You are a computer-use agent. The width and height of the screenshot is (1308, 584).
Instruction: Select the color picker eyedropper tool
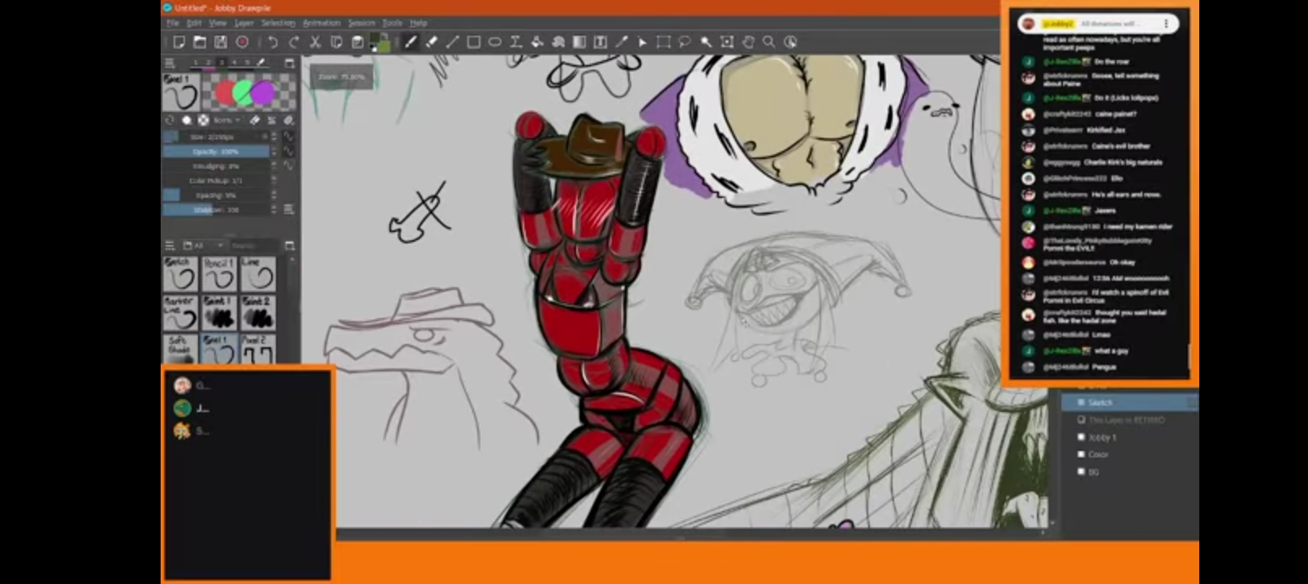point(622,42)
